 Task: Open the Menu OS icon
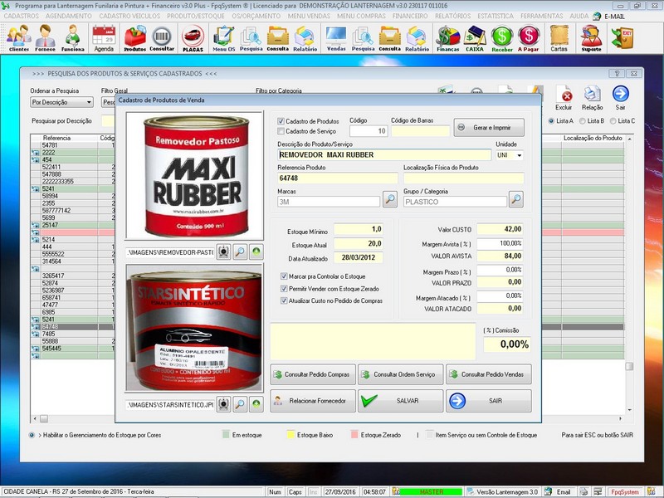(x=223, y=37)
